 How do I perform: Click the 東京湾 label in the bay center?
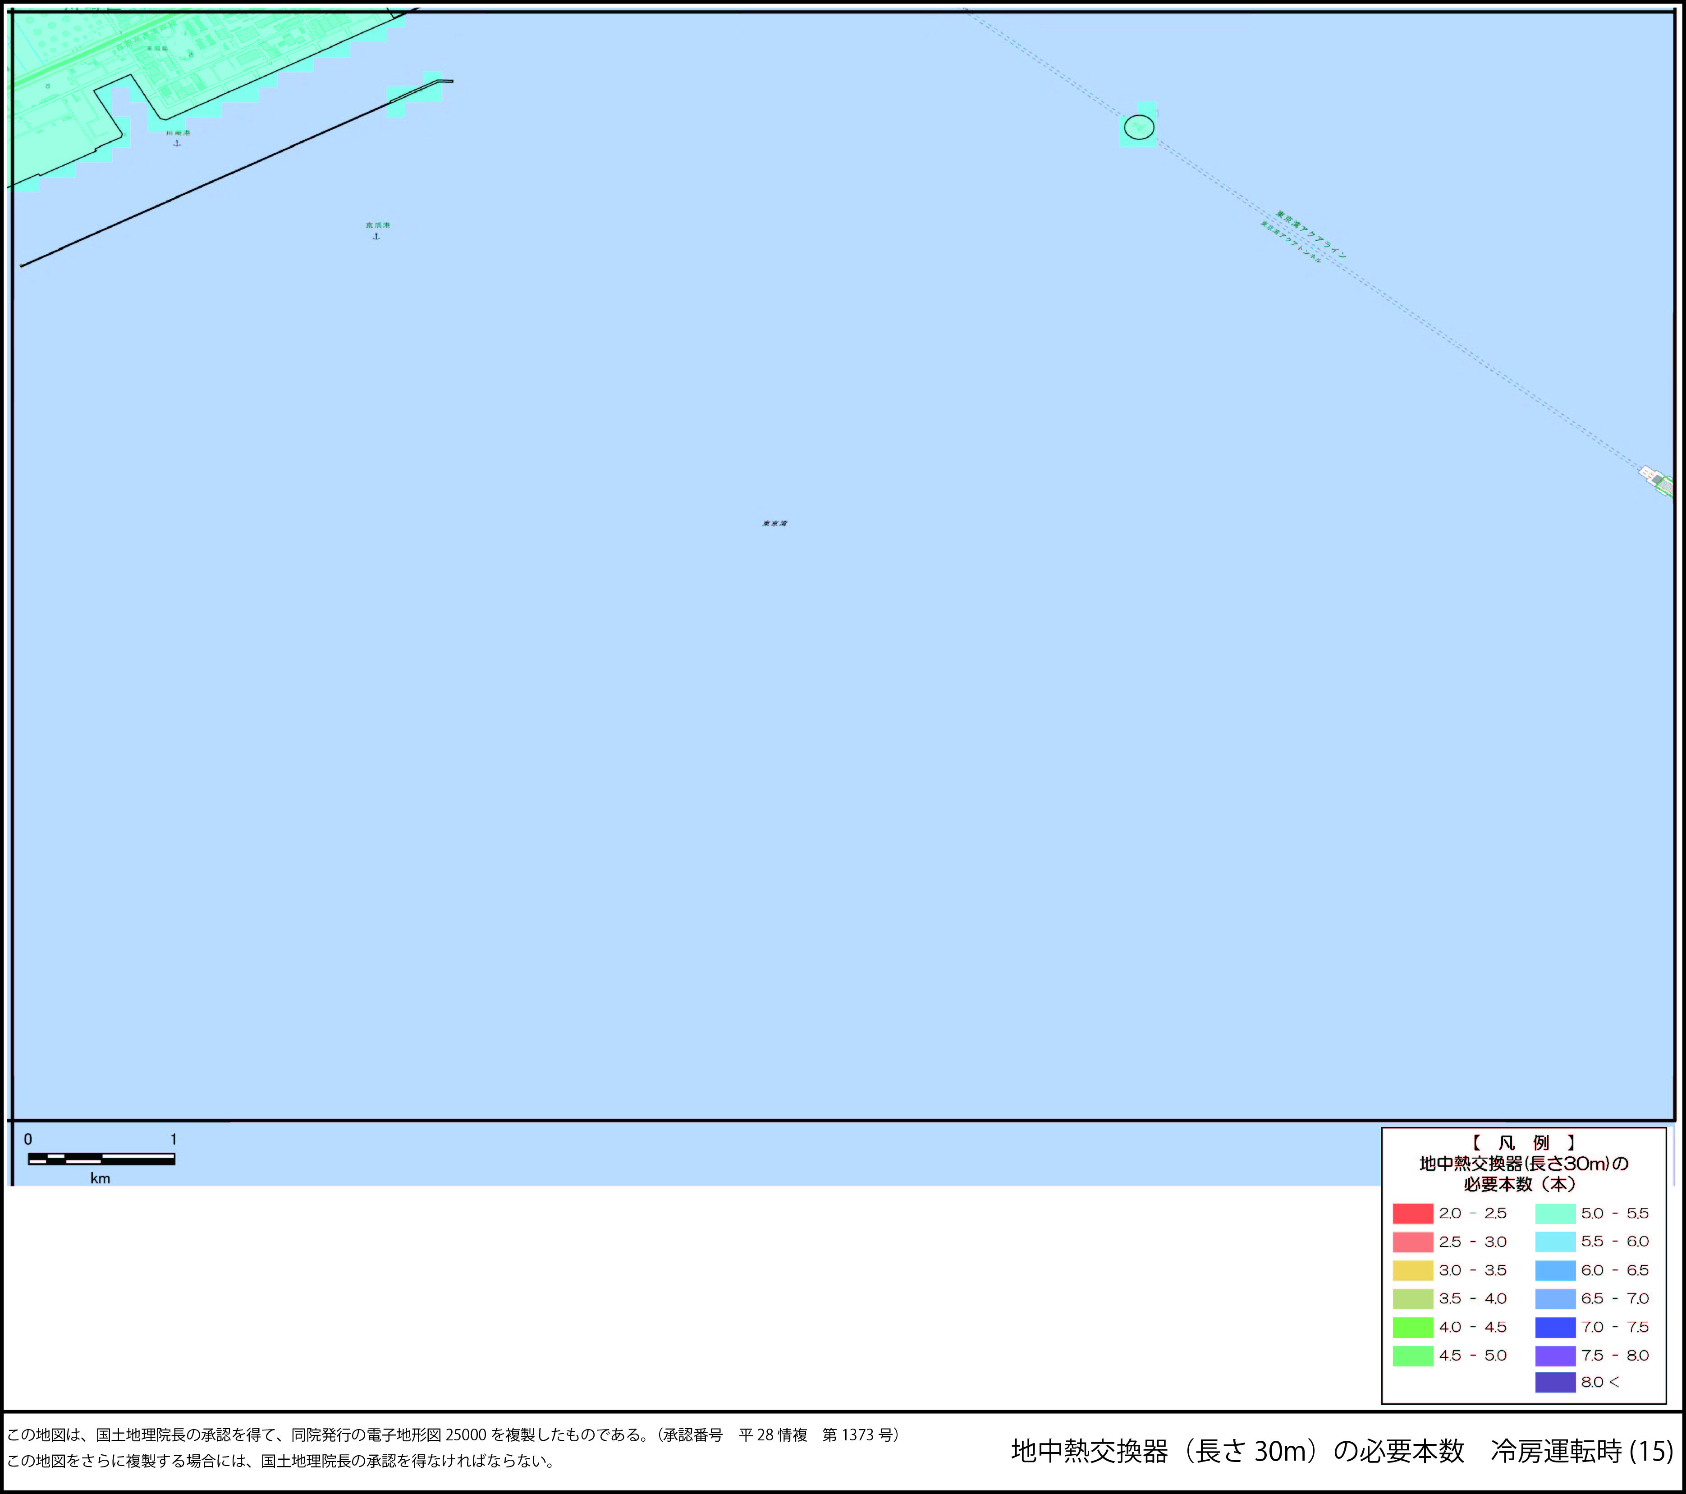click(774, 523)
